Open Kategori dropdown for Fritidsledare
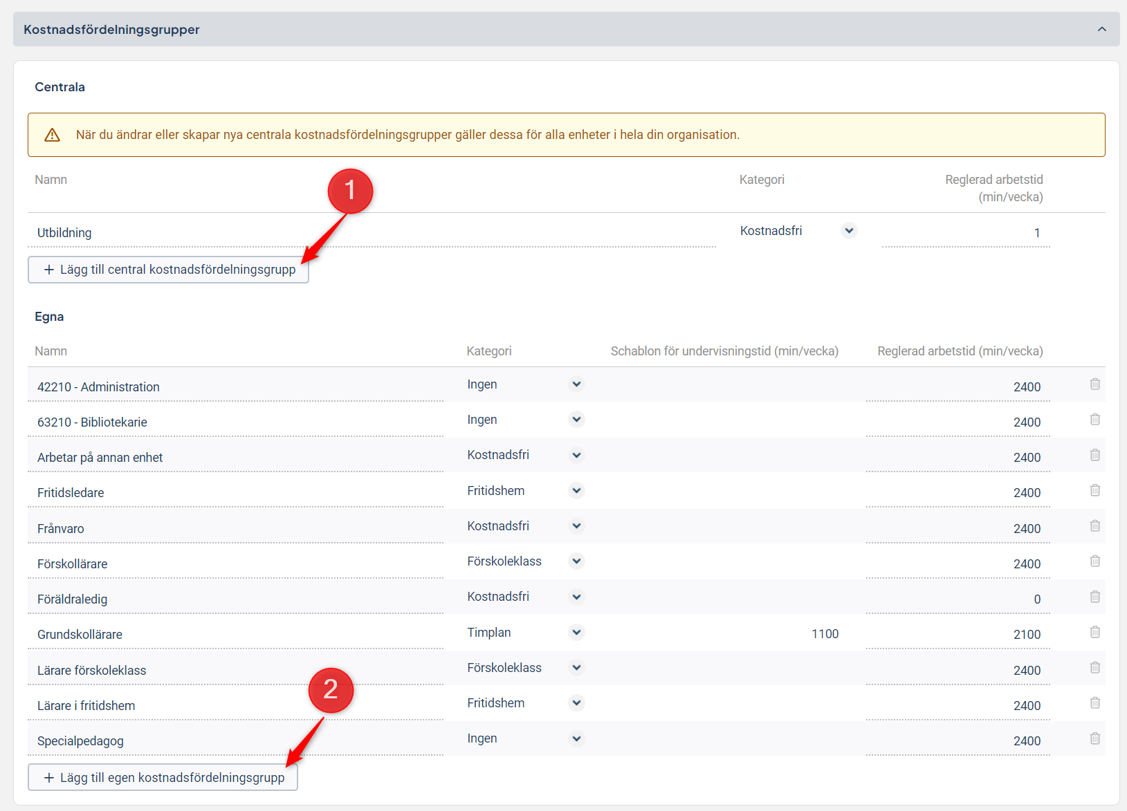The width and height of the screenshot is (1127, 811). pos(576,490)
